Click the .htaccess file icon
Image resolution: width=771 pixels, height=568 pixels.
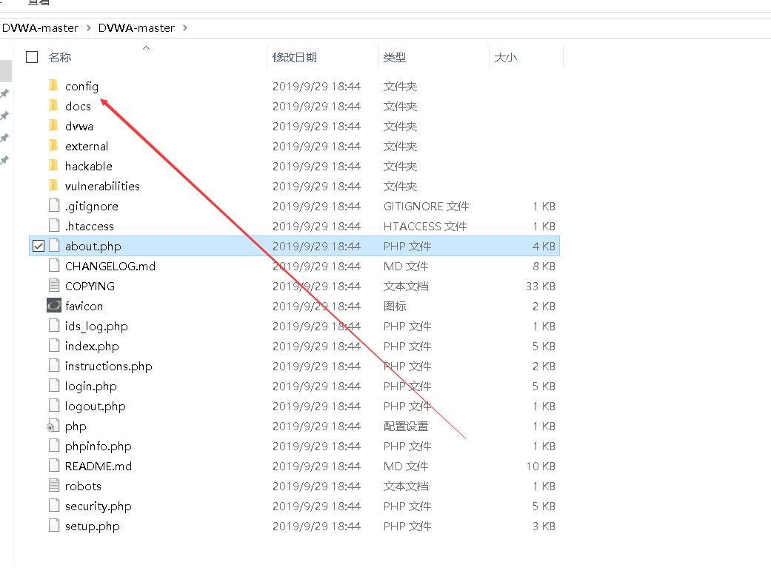click(54, 226)
